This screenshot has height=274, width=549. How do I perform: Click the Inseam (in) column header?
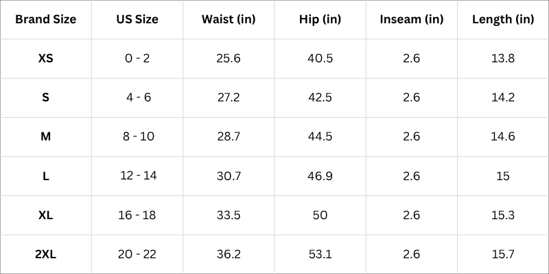coord(412,19)
